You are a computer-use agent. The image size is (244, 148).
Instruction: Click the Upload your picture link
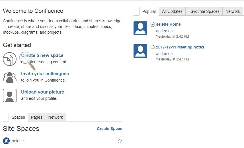(x=42, y=92)
